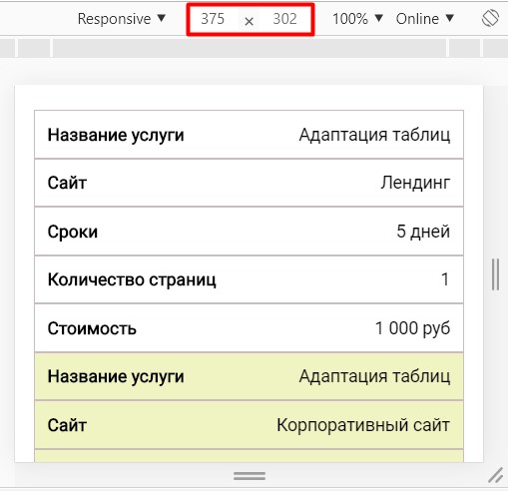This screenshot has height=491, width=508.
Task: Click the viewport height field showing 302
Action: 284,19
